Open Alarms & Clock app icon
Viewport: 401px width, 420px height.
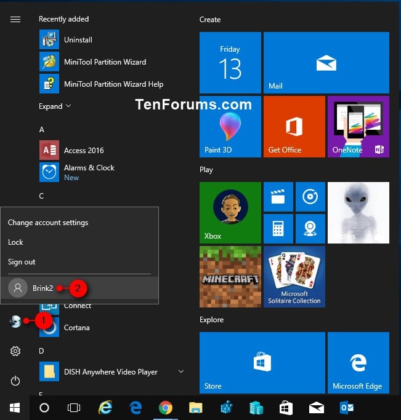pos(49,172)
